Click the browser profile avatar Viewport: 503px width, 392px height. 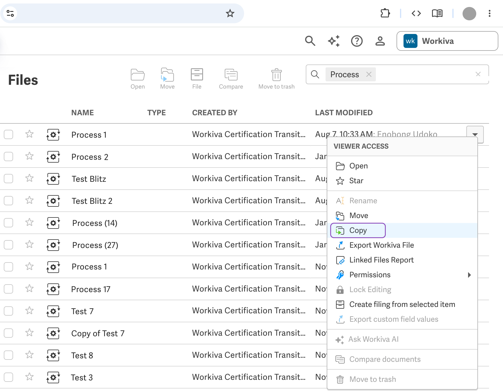coord(469,13)
